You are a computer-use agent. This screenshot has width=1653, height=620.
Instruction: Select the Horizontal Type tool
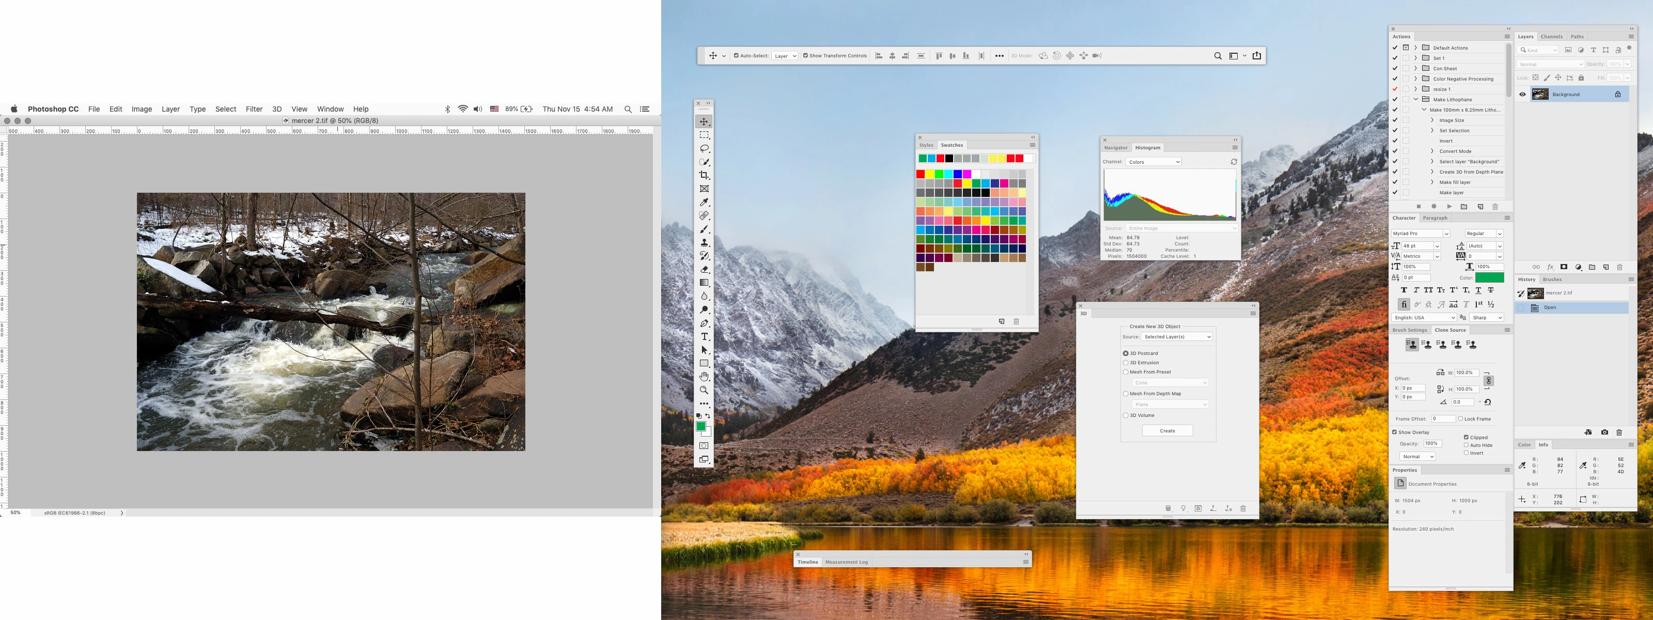click(x=704, y=336)
